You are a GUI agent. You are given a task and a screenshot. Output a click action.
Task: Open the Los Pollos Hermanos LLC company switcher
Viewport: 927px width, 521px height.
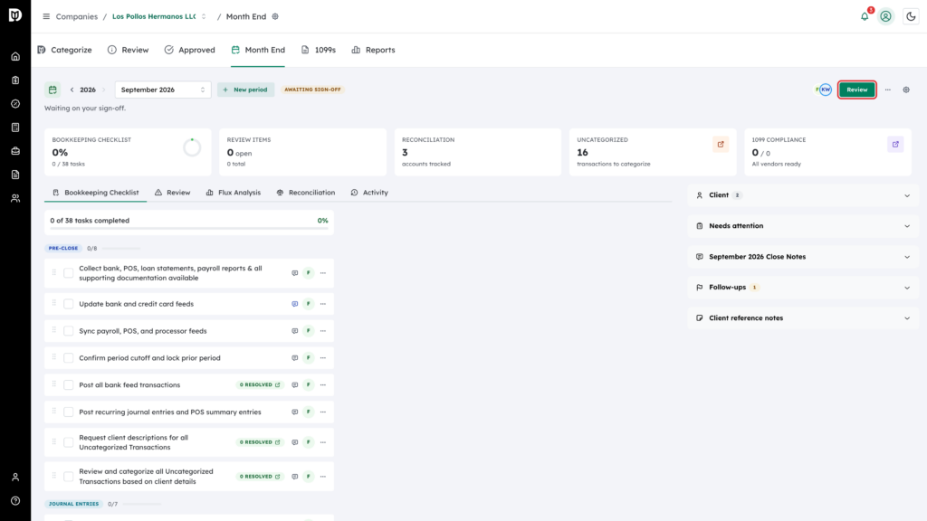159,16
